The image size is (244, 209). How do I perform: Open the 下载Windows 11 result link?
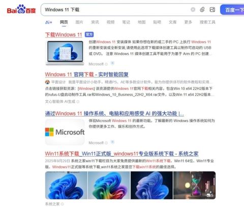coord(64,34)
